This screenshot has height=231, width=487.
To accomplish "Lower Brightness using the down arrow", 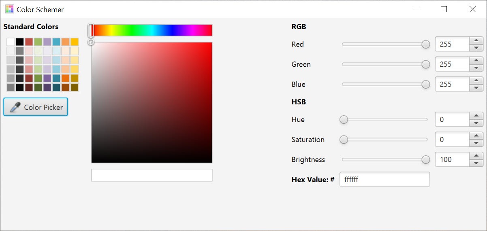I will click(476, 163).
